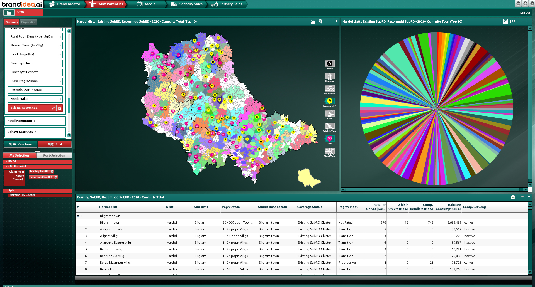
Task: Click the map search magnifier icon
Action: (x=320, y=21)
